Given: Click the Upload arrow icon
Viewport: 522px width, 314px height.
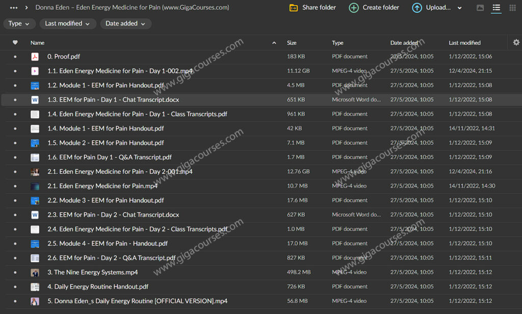Looking at the screenshot, I should [417, 8].
